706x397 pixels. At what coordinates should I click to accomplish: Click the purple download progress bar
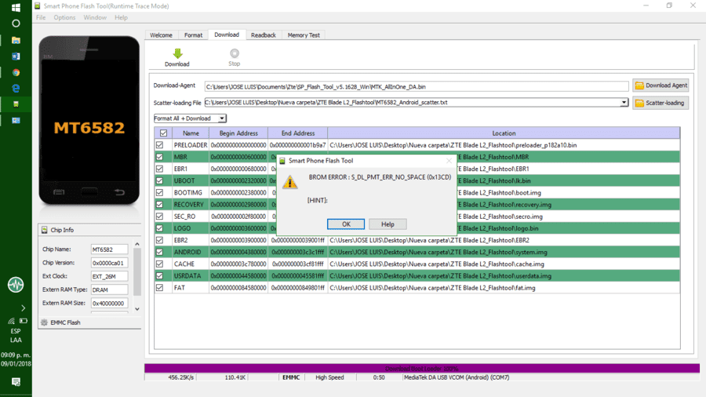(422, 368)
